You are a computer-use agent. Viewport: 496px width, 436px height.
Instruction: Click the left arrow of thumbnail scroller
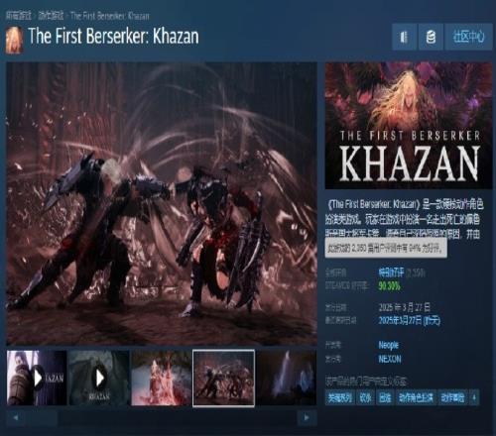coord(16,418)
